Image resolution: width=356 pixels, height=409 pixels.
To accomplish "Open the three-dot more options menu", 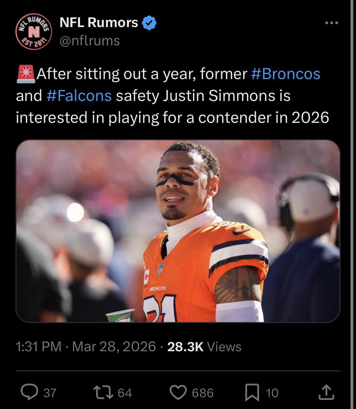I will (x=331, y=23).
